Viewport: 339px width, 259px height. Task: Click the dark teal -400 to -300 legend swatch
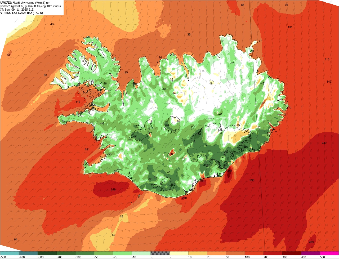[x=28, y=253]
